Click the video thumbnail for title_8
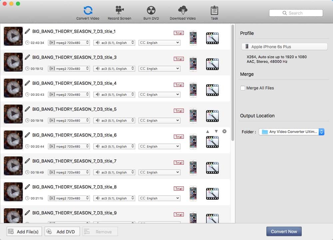This screenshot has width=333, height=240. 13,192
